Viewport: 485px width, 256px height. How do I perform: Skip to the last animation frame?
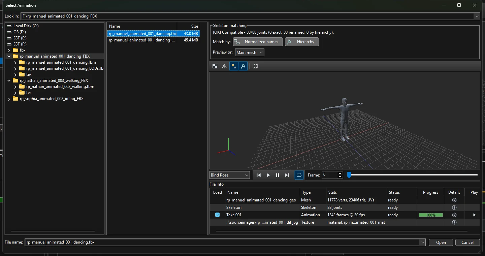coord(287,175)
